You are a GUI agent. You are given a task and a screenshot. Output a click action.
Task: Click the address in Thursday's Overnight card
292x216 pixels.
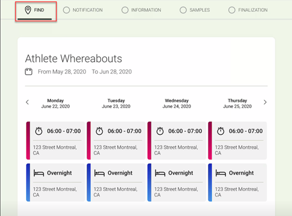click(237, 192)
